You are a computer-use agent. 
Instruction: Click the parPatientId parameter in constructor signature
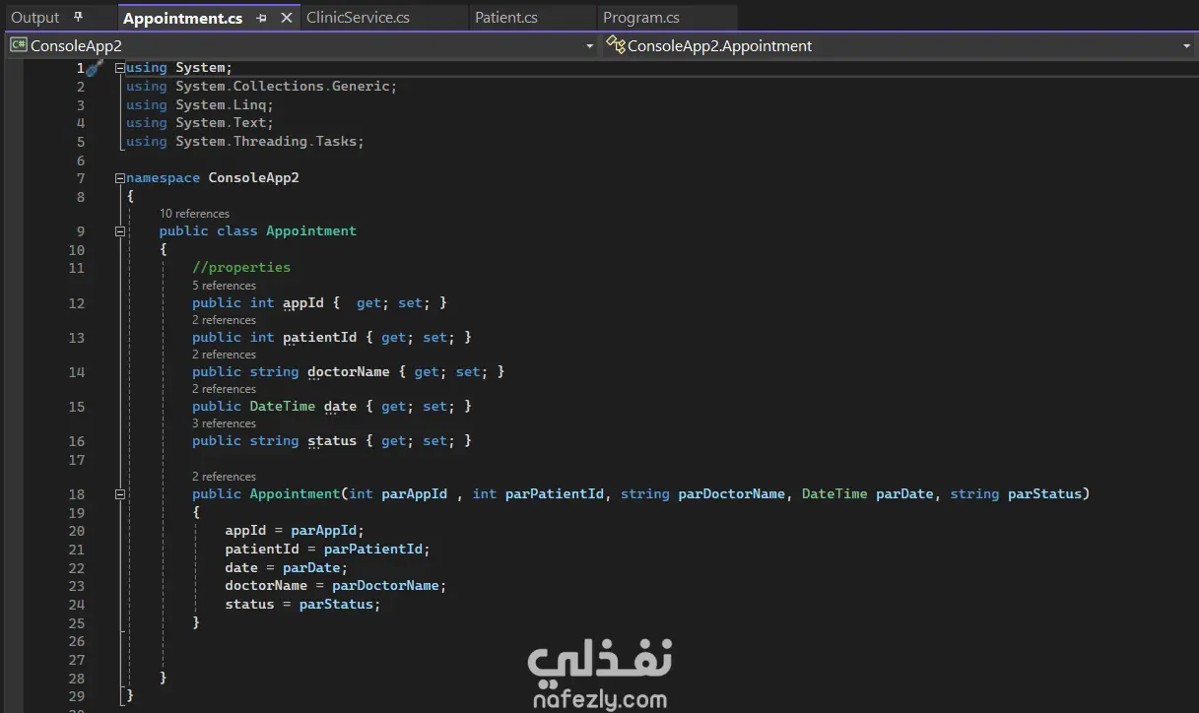[555, 494]
